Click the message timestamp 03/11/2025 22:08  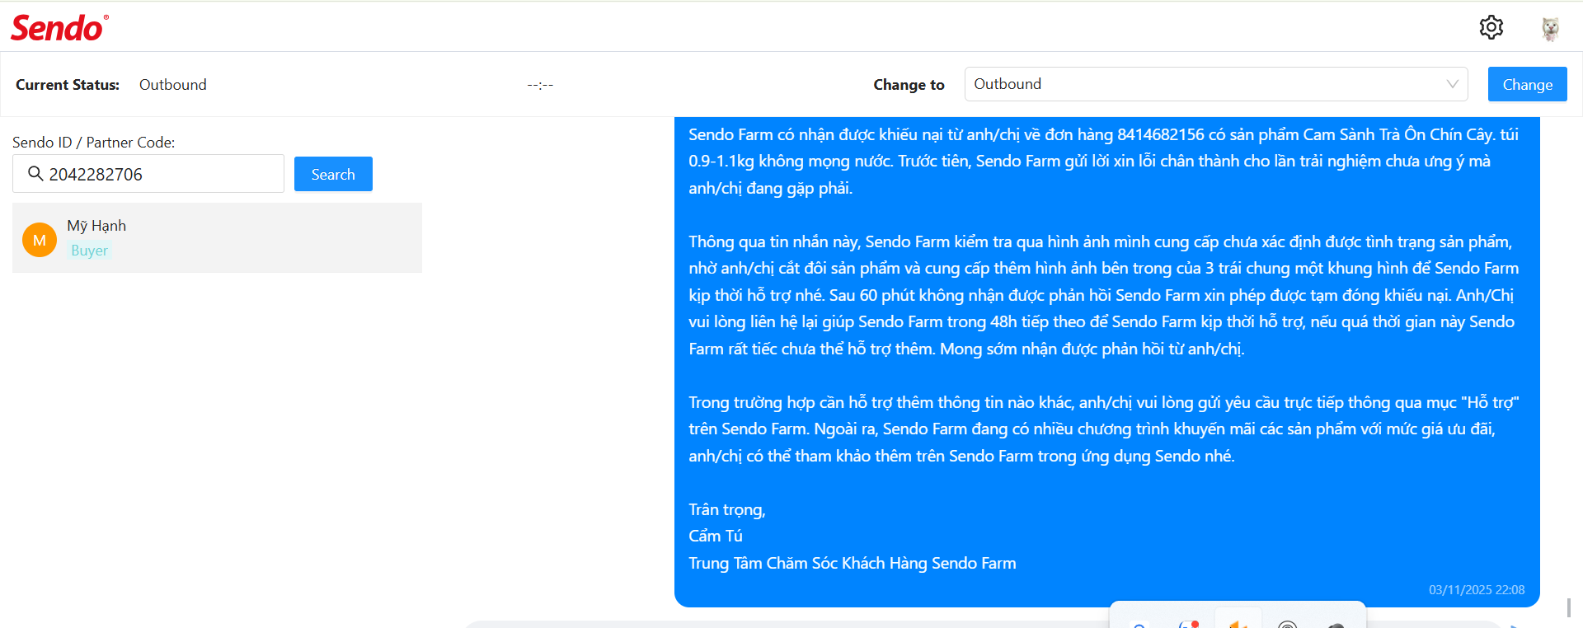(x=1476, y=590)
